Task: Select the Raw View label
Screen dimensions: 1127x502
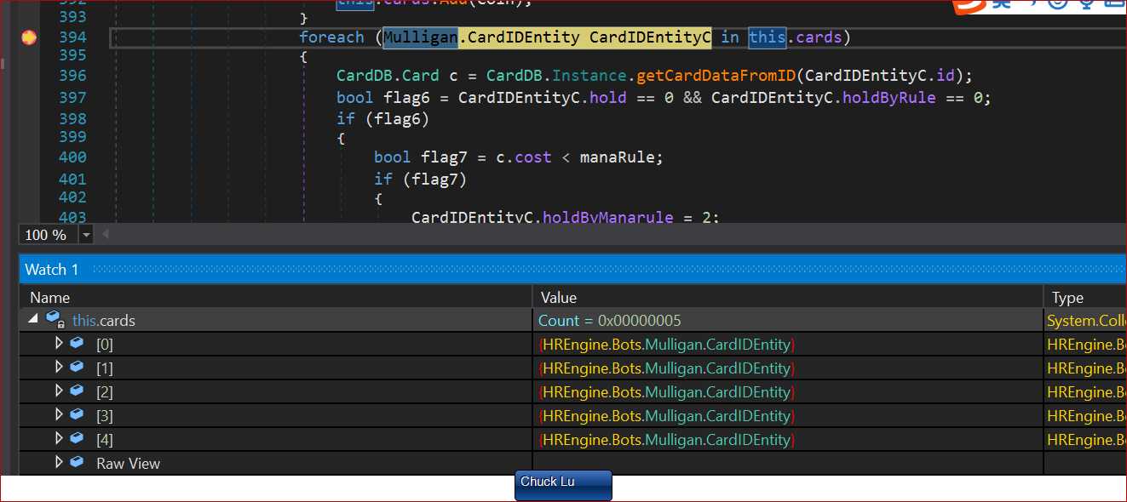Action: pos(128,464)
